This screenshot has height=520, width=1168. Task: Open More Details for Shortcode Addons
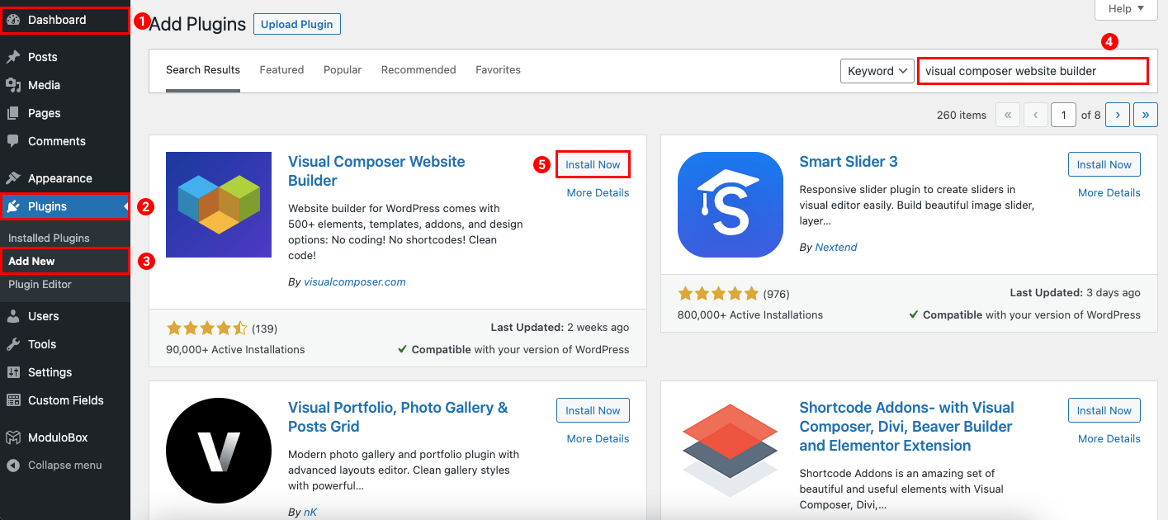click(x=1109, y=438)
